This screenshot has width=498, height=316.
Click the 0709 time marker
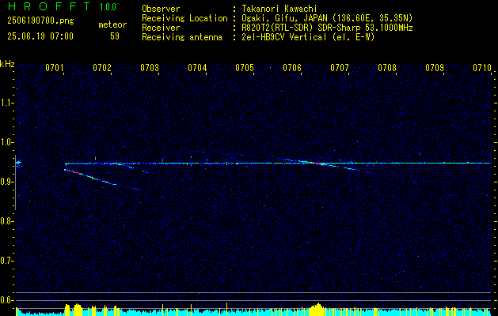pos(435,67)
